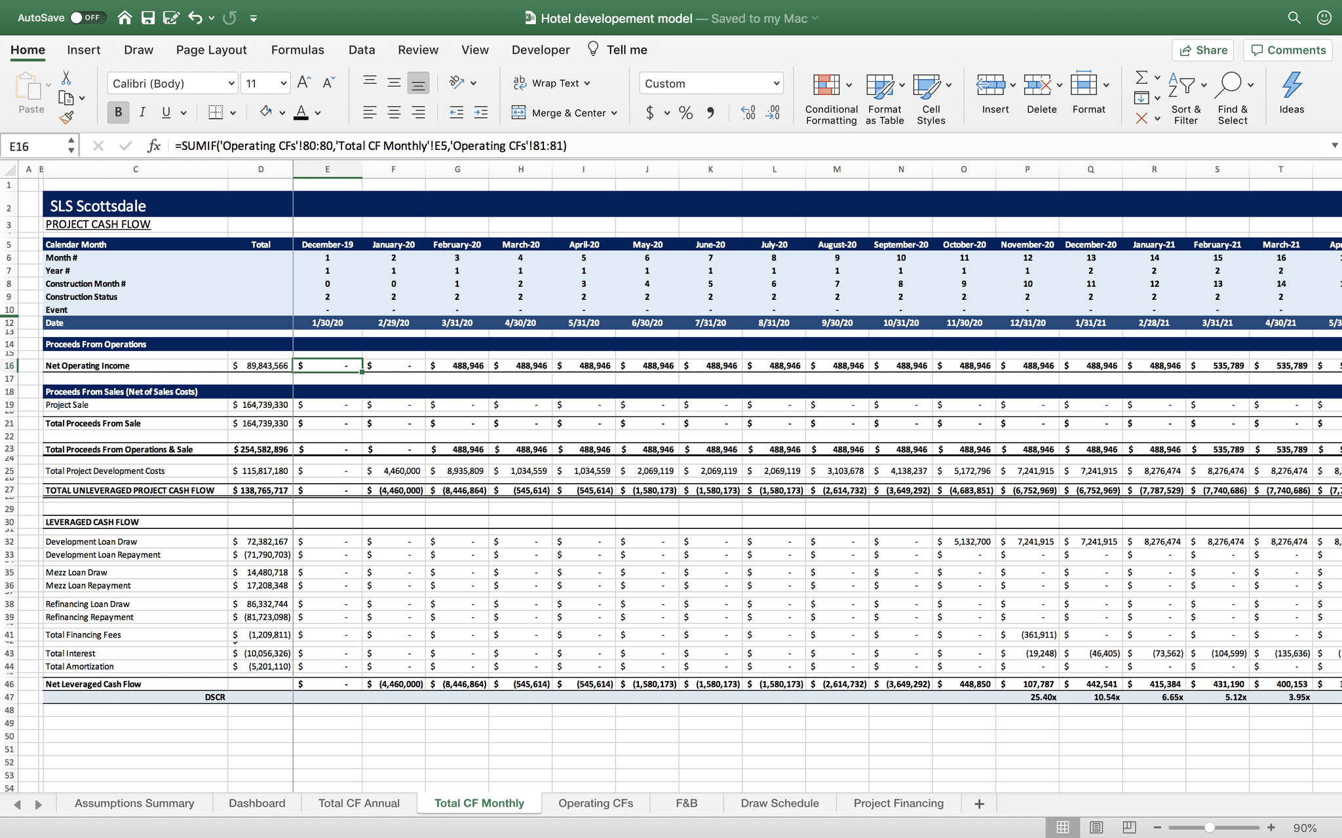
Task: Click the Redo arrow icon
Action: [229, 18]
